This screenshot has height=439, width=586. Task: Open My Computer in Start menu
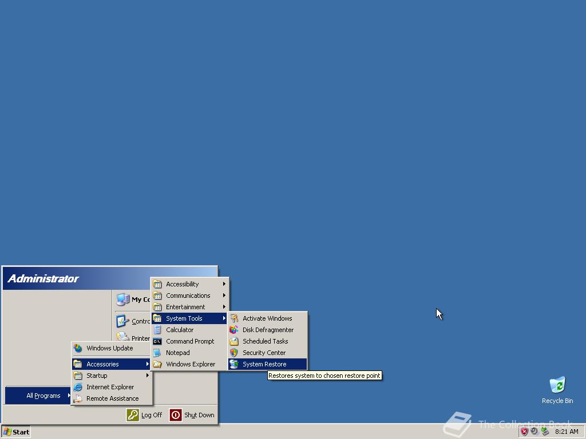pos(133,300)
